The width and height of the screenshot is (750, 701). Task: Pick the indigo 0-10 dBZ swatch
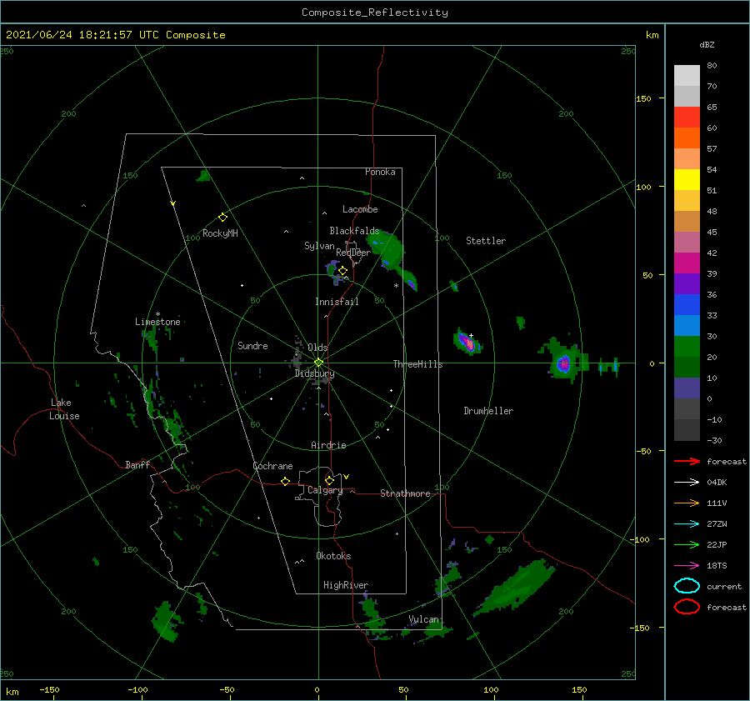[x=687, y=388]
